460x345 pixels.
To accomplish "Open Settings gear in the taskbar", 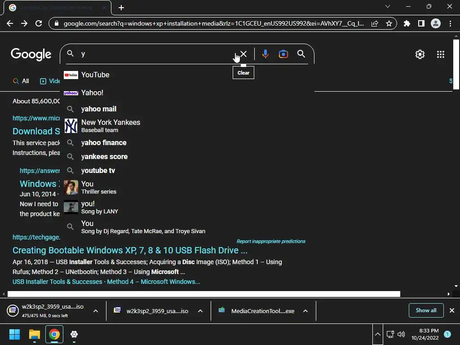I will [74, 334].
